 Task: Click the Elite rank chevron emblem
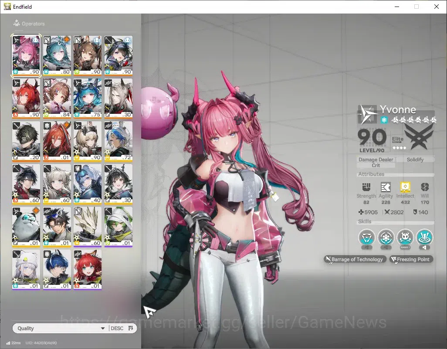[x=418, y=137]
